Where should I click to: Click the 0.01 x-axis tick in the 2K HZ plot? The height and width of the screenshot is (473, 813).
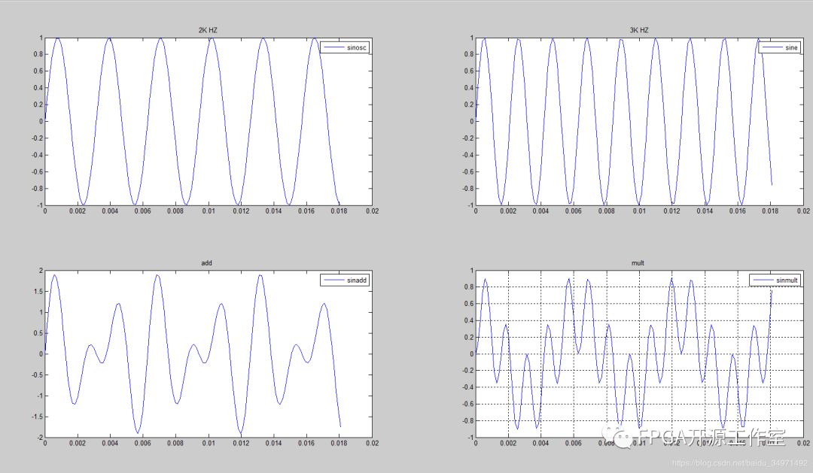point(208,212)
